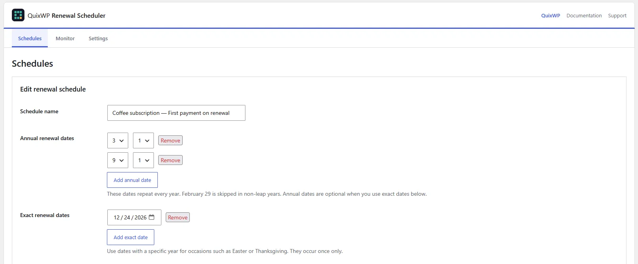Click the exact renewal date field 12/24/2026
Screen dimensions: 638x264
[134, 217]
